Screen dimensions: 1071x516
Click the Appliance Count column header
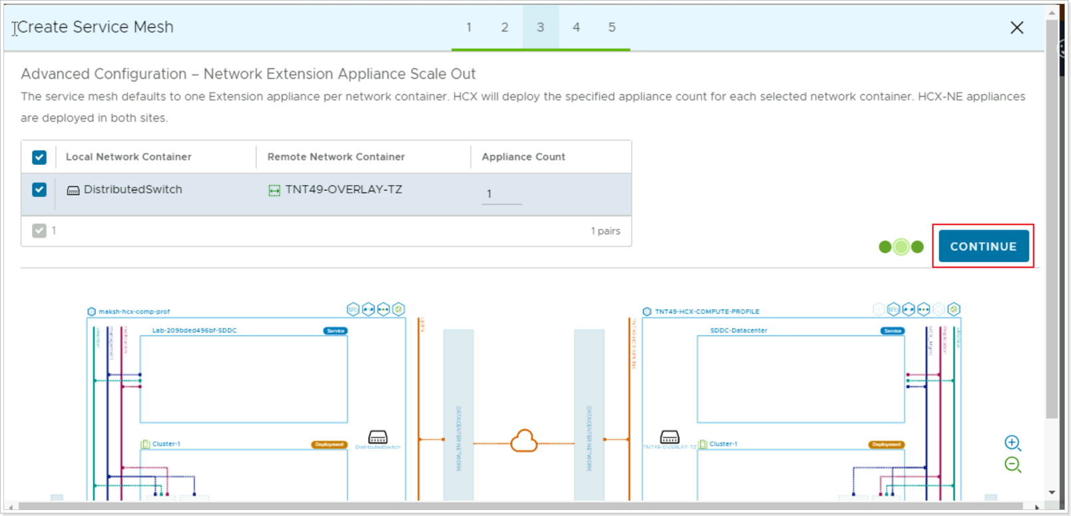coord(524,157)
